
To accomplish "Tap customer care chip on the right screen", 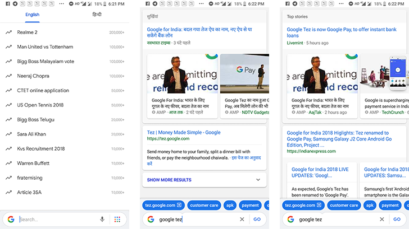I will (344, 205).
